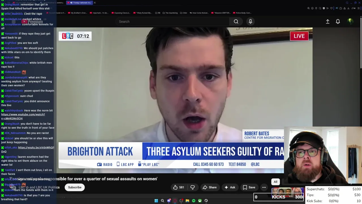Open 'My Brother's Grav...' bookmark
This screenshot has width=362, height=204.
pyautogui.click(x=77, y=13)
